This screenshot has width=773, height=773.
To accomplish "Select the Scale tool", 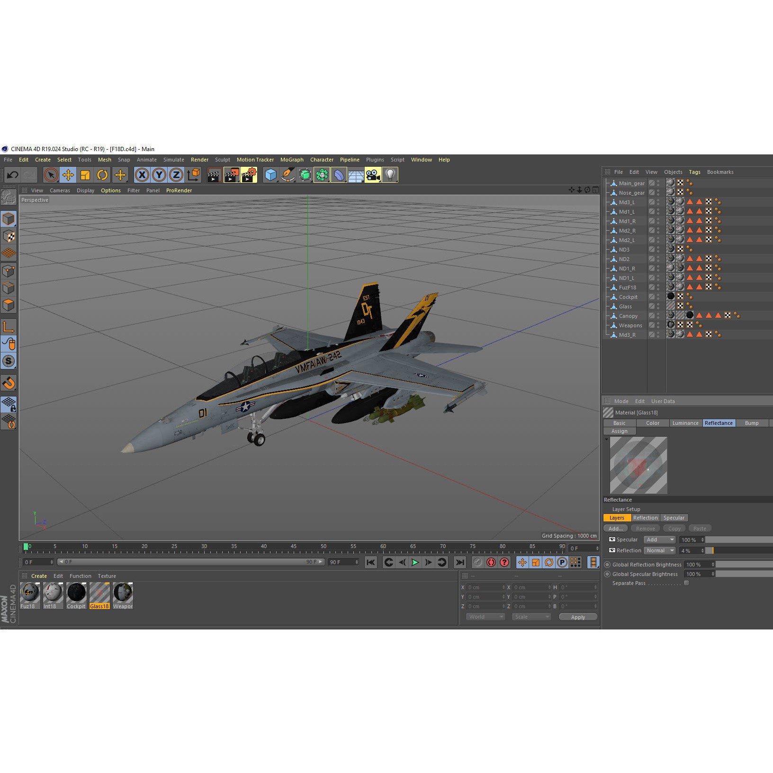I will pos(86,175).
